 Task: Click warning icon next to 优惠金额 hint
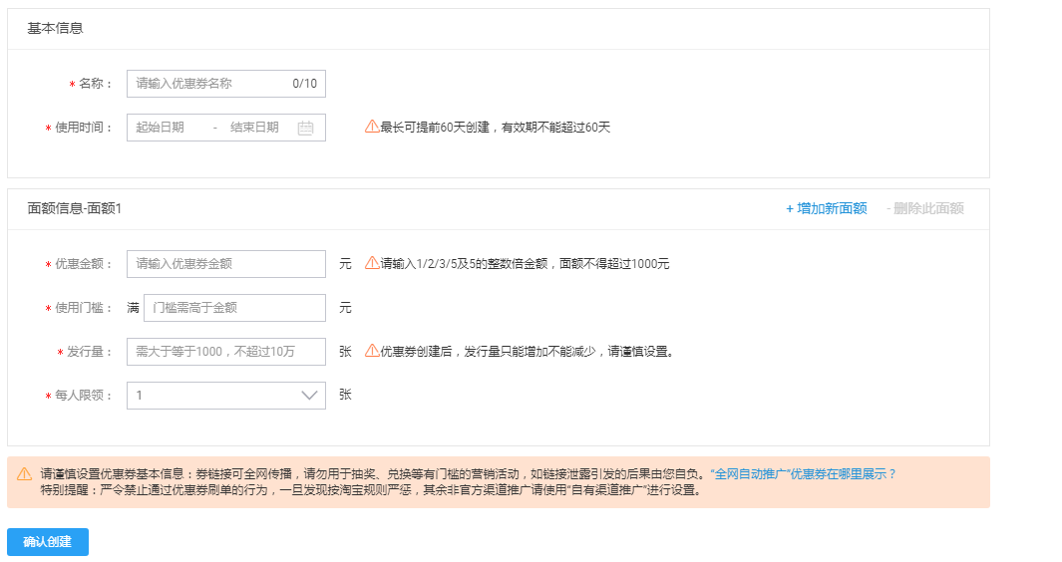click(371, 263)
